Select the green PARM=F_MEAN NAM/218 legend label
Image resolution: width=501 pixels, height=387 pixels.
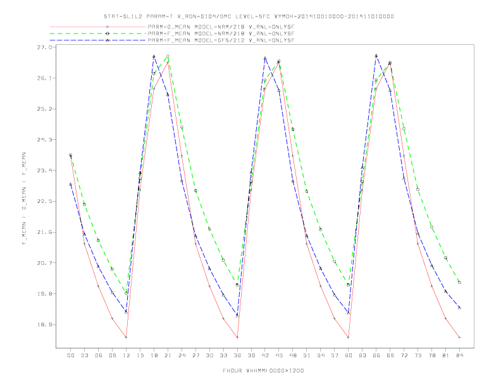click(x=221, y=34)
